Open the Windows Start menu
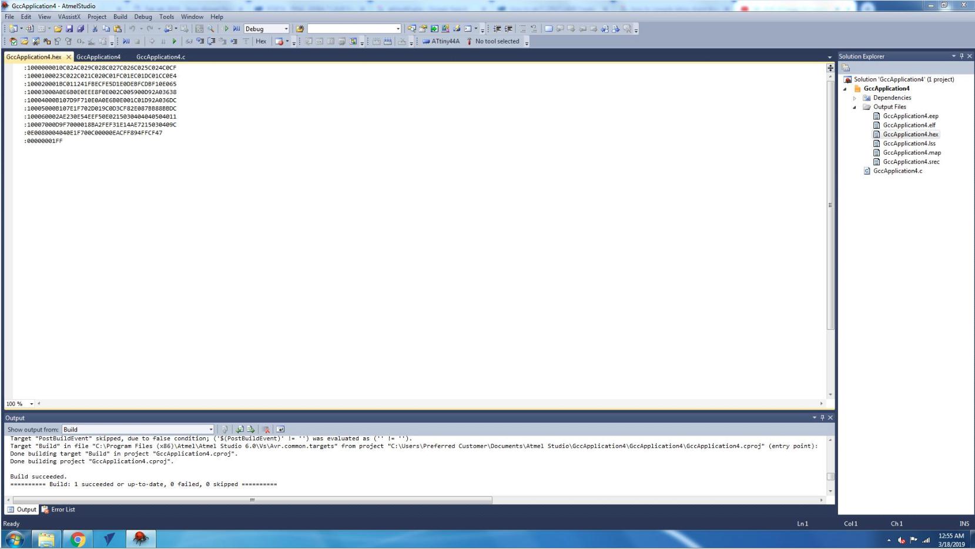975x549 pixels. coord(15,539)
